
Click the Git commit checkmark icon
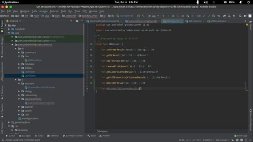pos(209,16)
